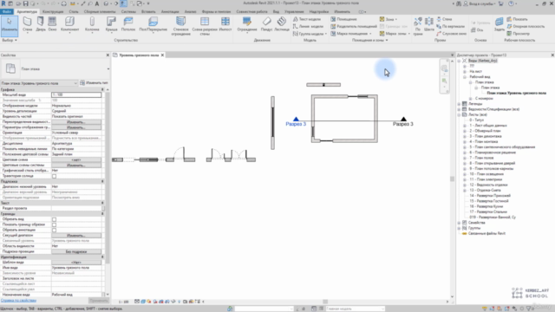555x312 pixels.
Task: Click the Опорная плоскость tool
Action: tap(526, 26)
